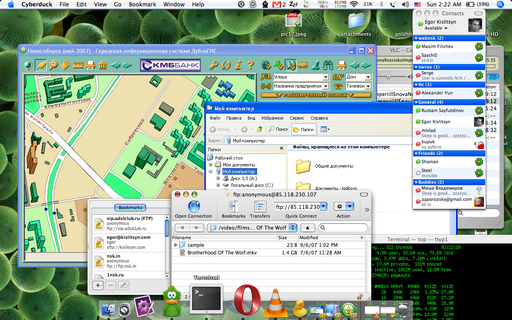Toggle the Папки folders pane button
Viewport: 512px width, 320px height.
click(304, 129)
